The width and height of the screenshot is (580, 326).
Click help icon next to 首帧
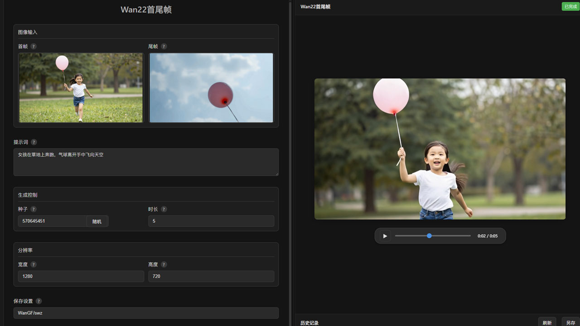34,46
